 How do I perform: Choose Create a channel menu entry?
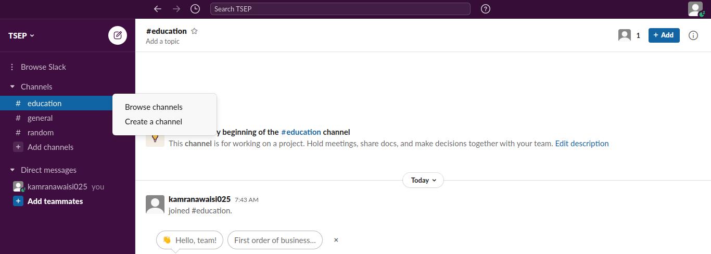coord(154,122)
